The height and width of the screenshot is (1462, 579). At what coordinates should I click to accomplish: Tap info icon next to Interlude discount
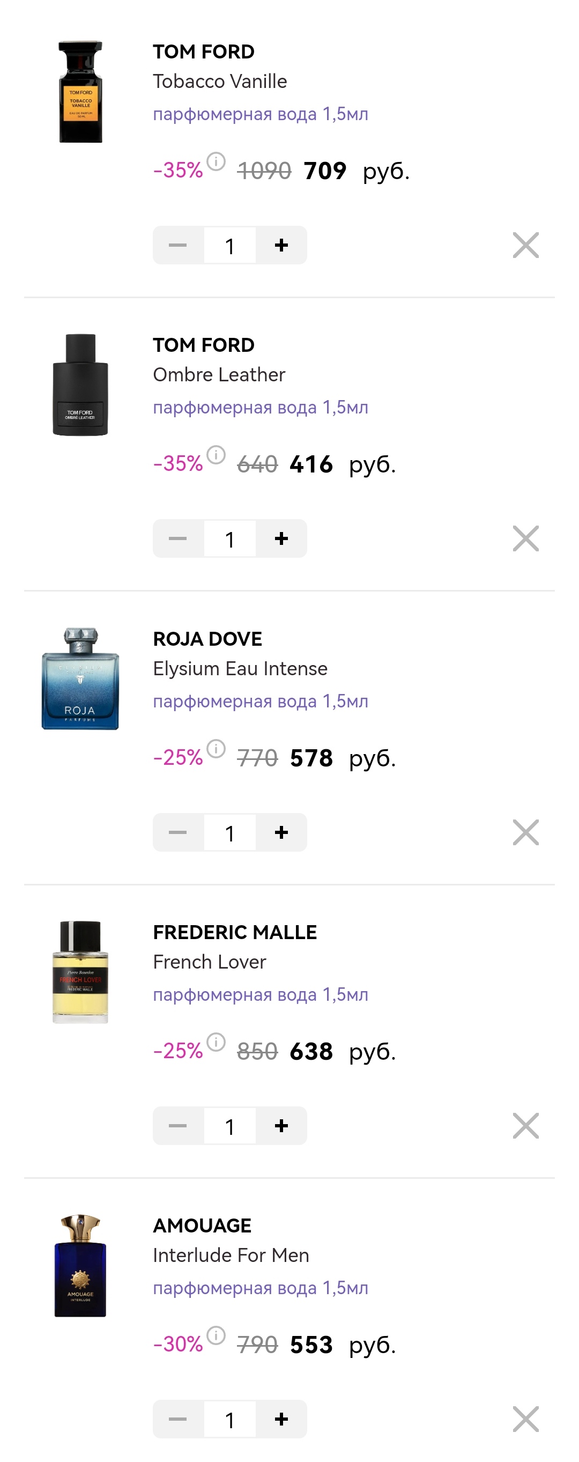(x=216, y=1335)
